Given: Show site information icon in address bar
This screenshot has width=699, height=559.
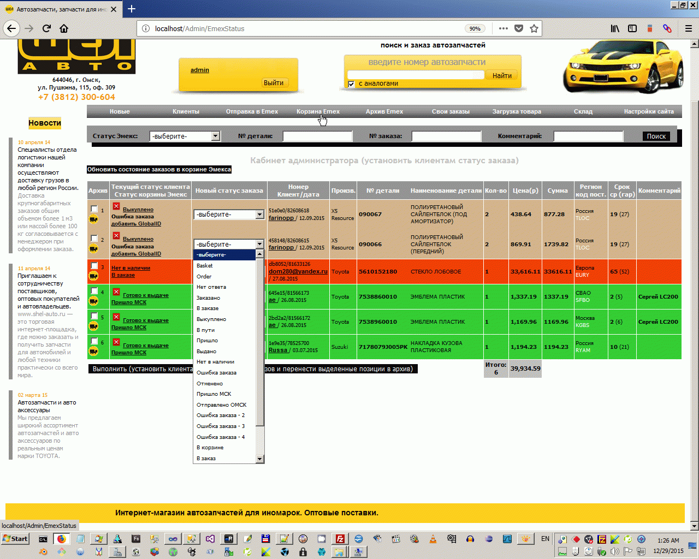Looking at the screenshot, I should 146,28.
